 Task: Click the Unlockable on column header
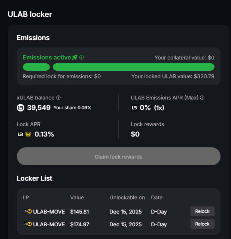coord(127,197)
